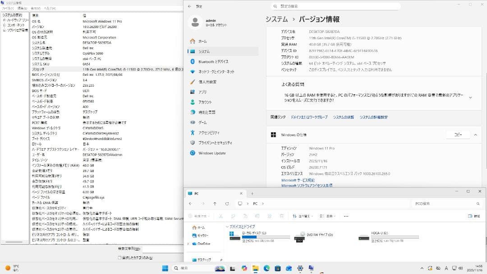Open Bluetooth とデバイス settings
The image size is (487, 274).
click(213, 62)
